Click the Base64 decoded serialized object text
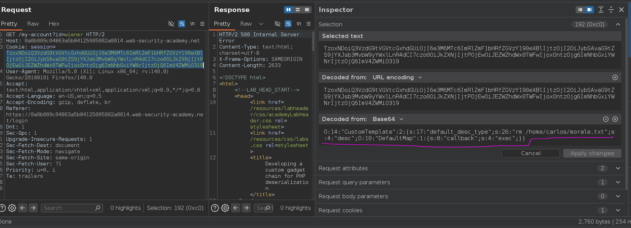The height and width of the screenshot is (228, 631). click(469, 135)
